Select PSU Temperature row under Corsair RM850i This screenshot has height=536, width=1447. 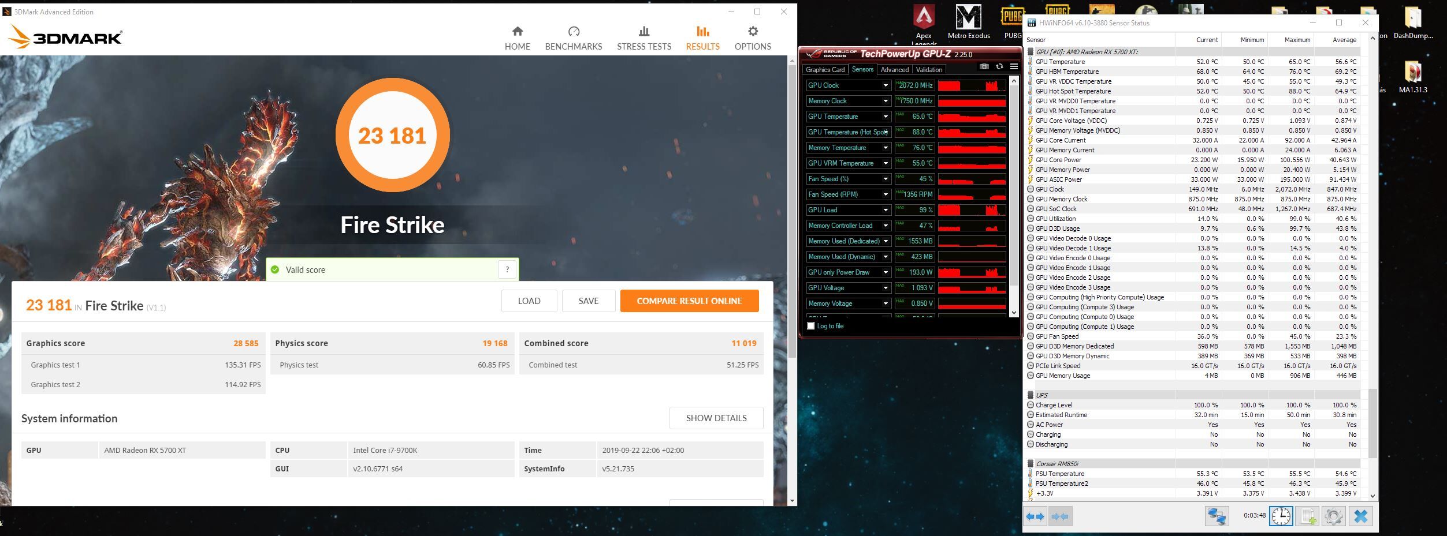coord(1193,474)
